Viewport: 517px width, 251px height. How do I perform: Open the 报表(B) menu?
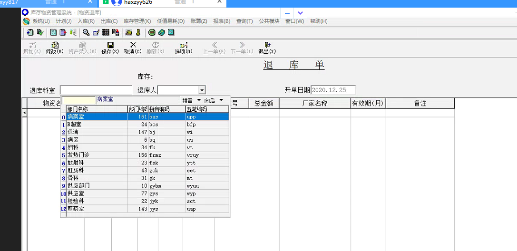point(222,21)
